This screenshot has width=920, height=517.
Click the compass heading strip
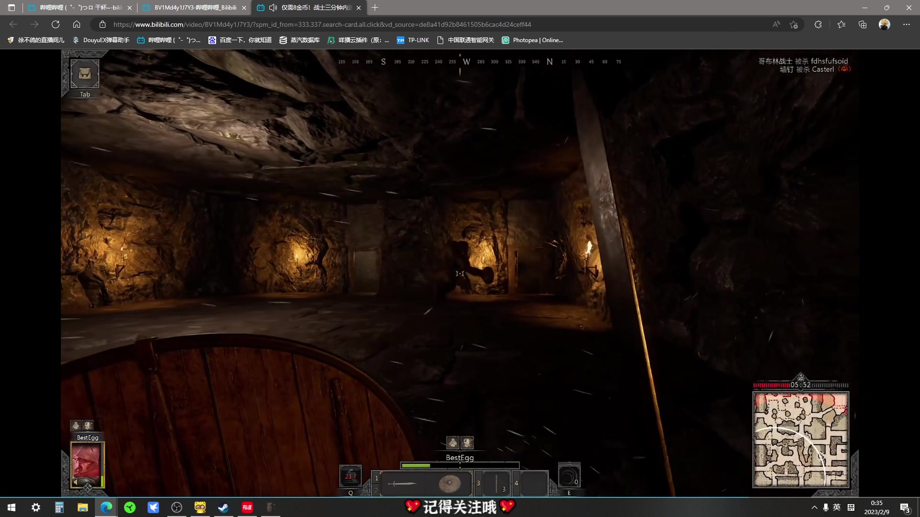480,62
